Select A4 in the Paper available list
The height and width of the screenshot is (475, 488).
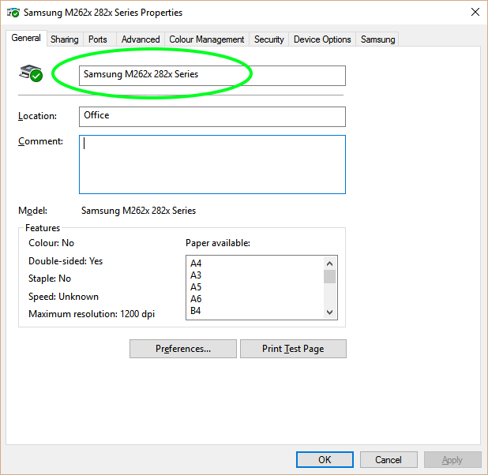click(196, 264)
